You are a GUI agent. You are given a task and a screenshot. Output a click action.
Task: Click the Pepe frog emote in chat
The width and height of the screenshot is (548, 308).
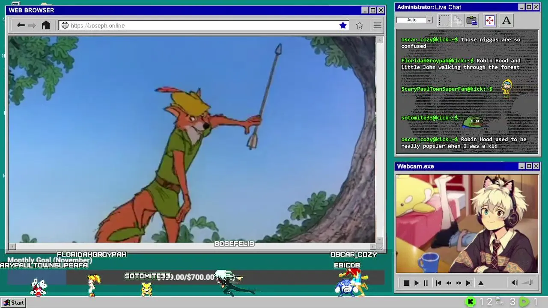(x=473, y=121)
